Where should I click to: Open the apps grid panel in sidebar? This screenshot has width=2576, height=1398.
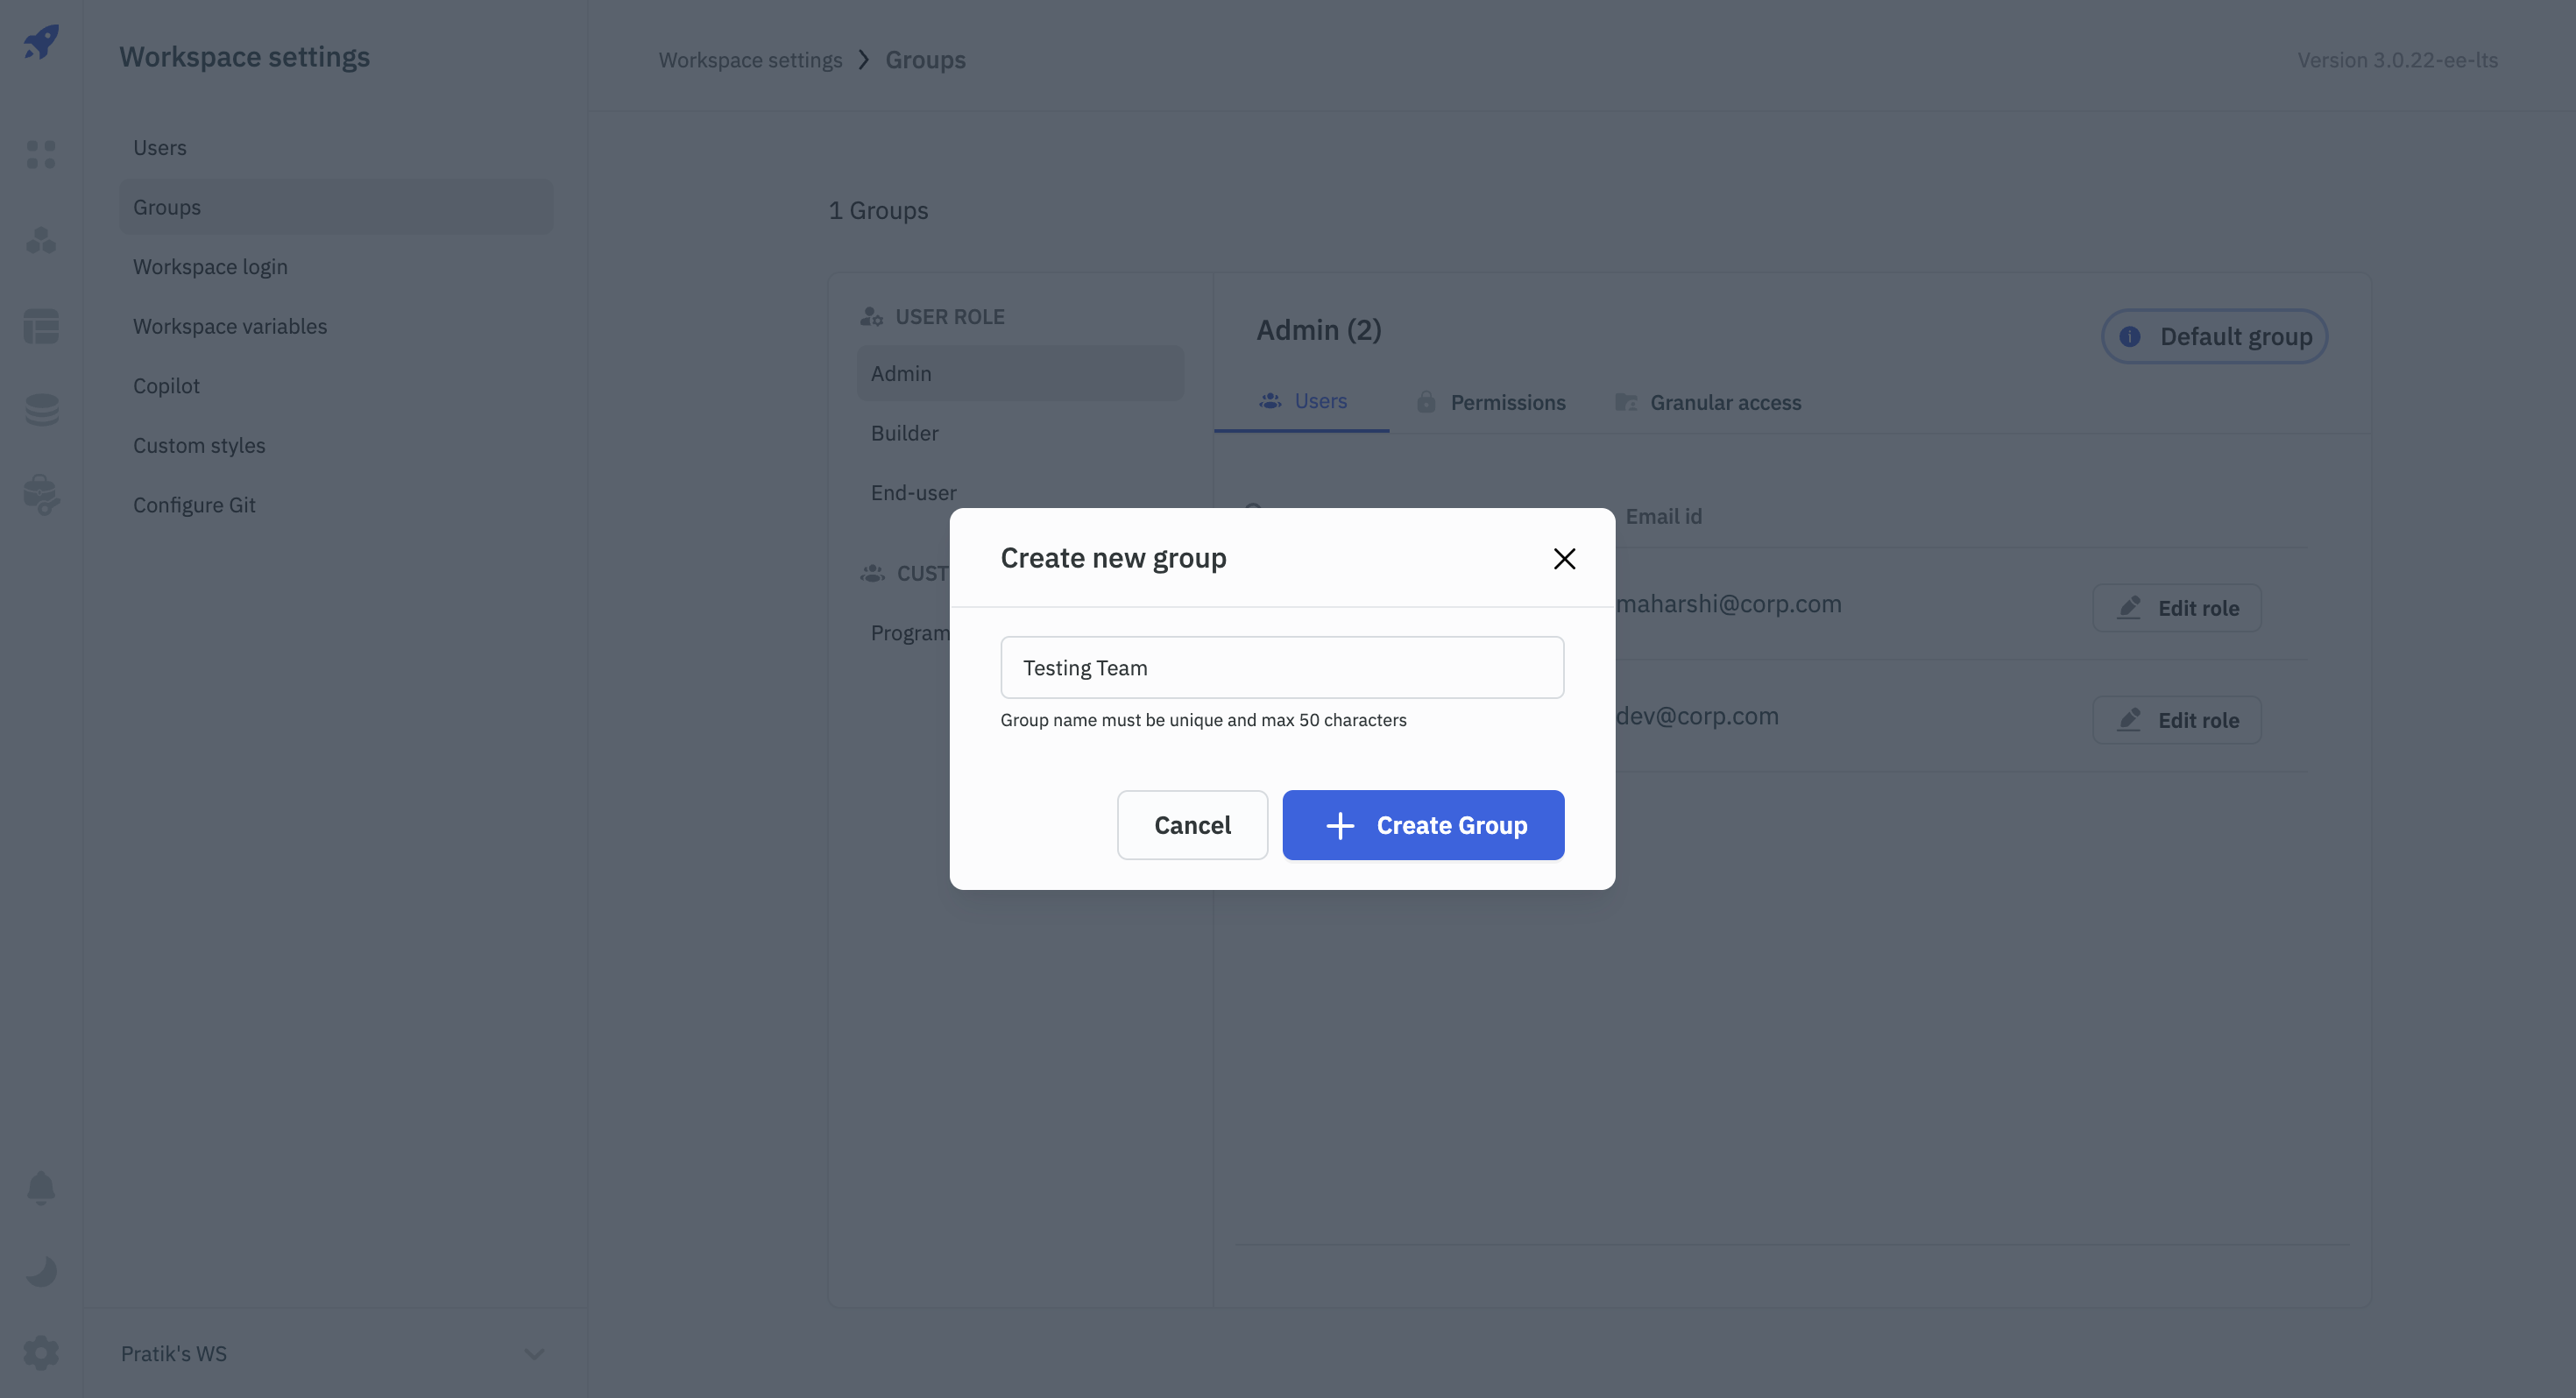click(x=40, y=154)
